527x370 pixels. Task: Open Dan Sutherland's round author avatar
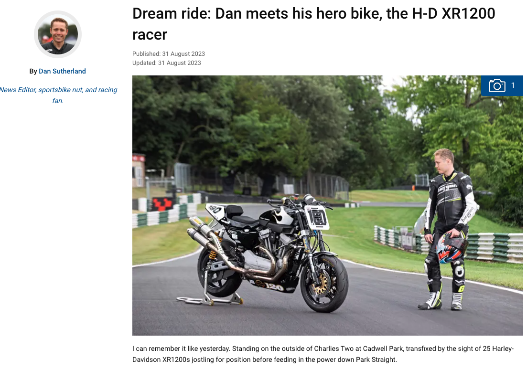pyautogui.click(x=58, y=34)
